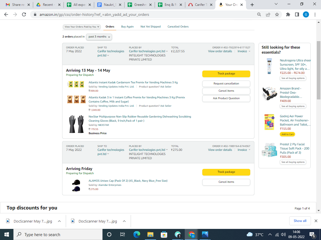Close the downloads bar
This screenshot has width=321, height=240.
pyautogui.click(x=316, y=221)
